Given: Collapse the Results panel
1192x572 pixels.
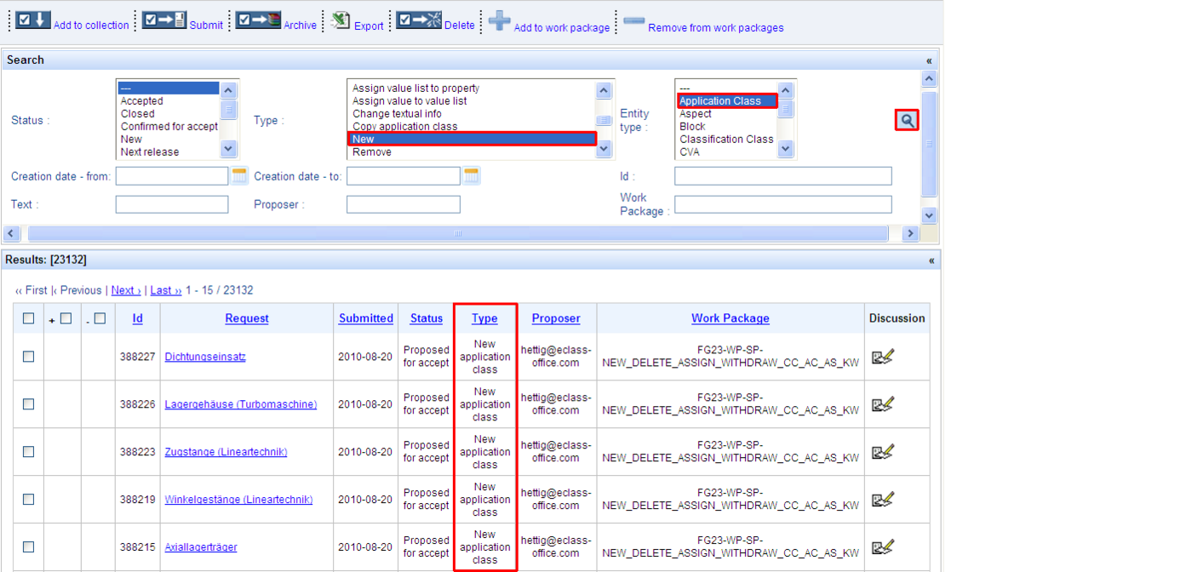Looking at the screenshot, I should pyautogui.click(x=931, y=260).
